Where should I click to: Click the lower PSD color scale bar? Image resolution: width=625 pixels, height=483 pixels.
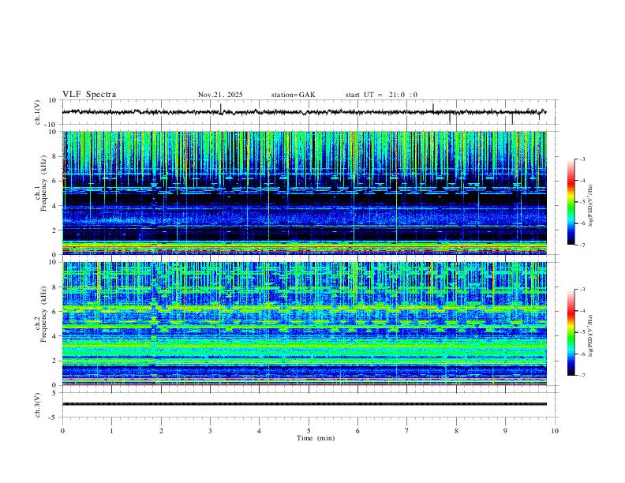tap(571, 332)
